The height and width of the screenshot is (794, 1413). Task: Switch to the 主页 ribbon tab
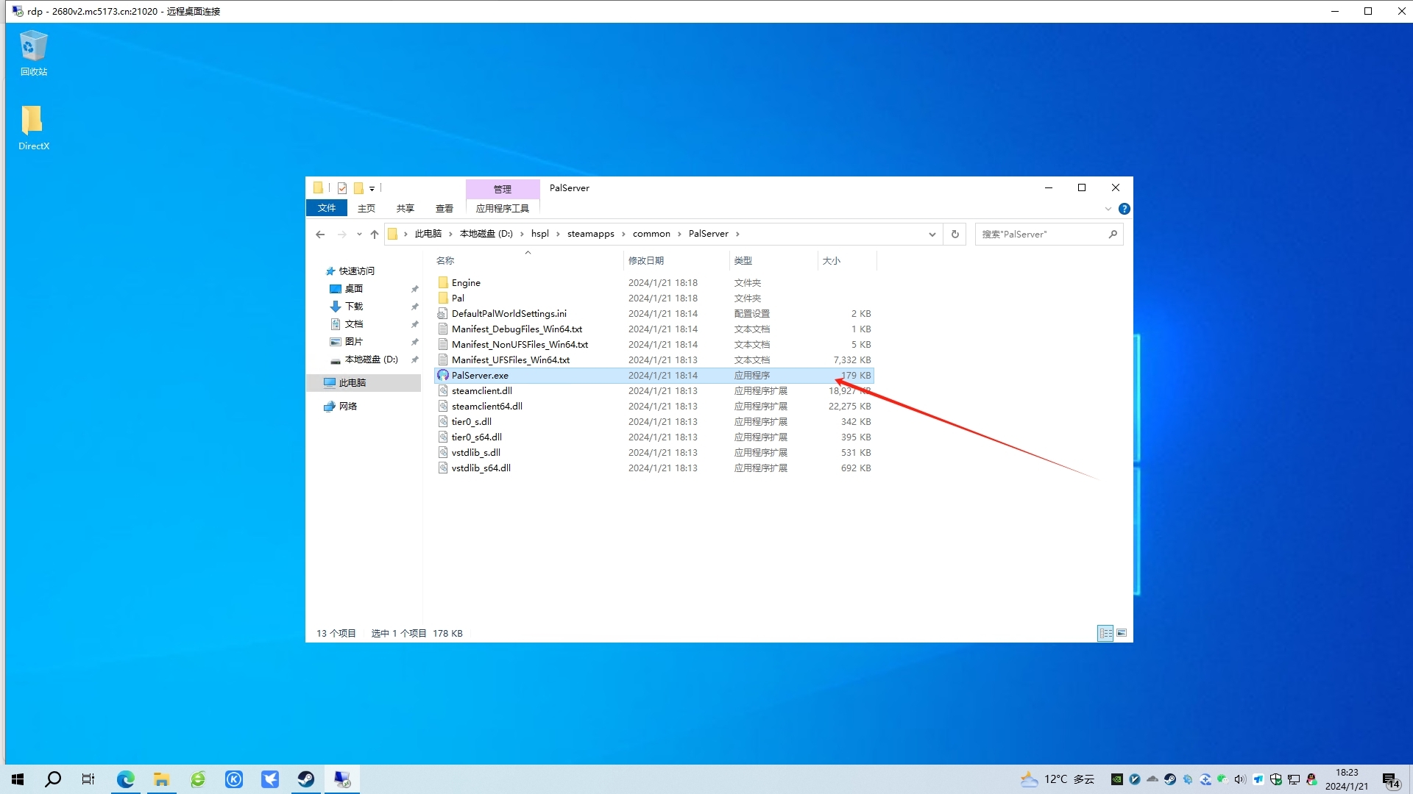pyautogui.click(x=366, y=208)
